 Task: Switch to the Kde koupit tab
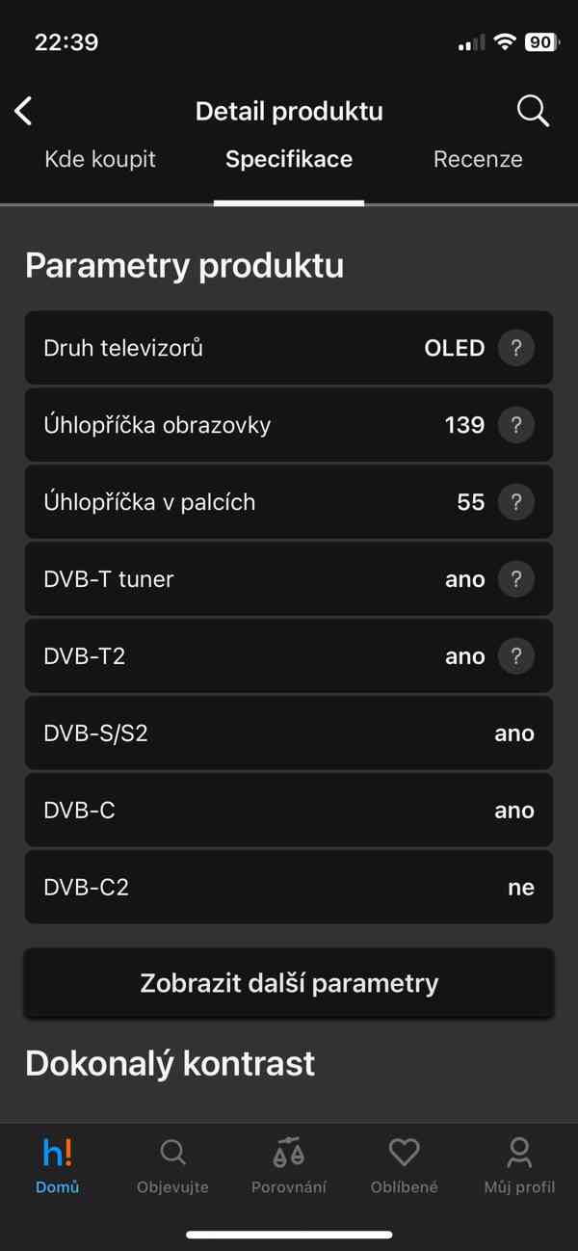click(100, 159)
